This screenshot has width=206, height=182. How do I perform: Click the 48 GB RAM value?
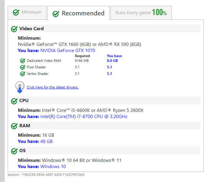pyautogui.click(x=46, y=141)
